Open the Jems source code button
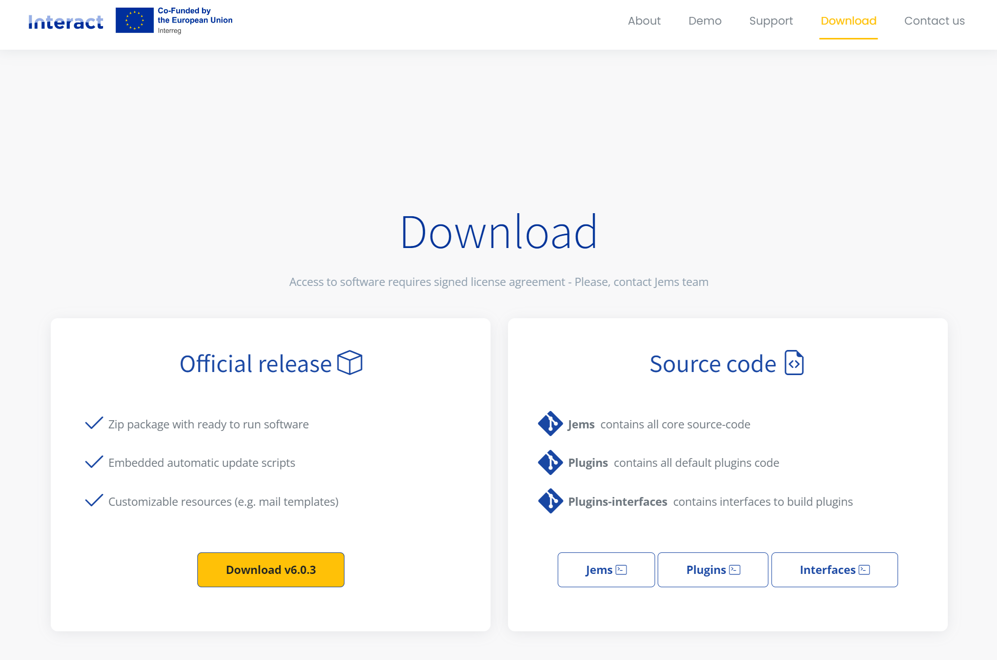 tap(606, 570)
